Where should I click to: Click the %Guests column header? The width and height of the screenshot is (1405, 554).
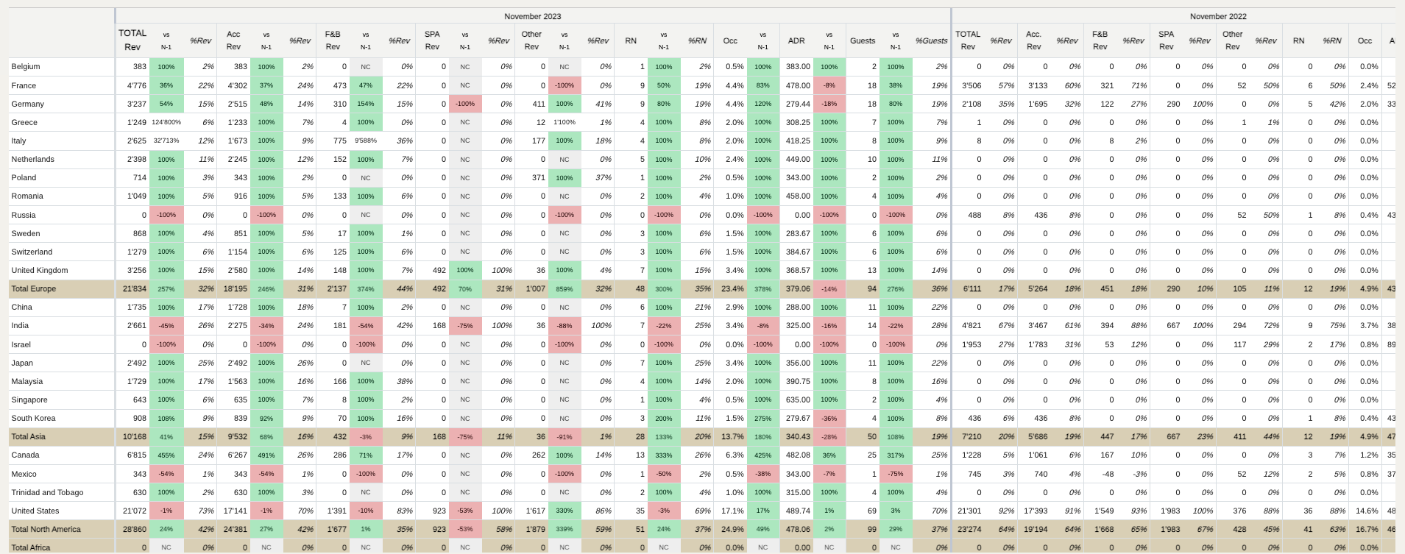click(931, 41)
